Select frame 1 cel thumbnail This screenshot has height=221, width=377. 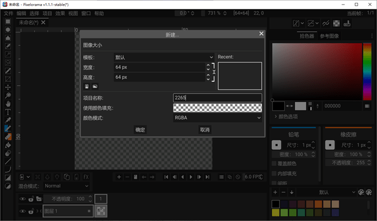point(101,211)
